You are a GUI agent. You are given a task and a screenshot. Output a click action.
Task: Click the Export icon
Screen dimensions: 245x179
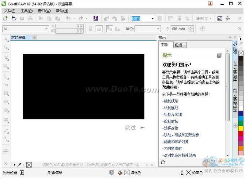pyautogui.click(x=115, y=19)
